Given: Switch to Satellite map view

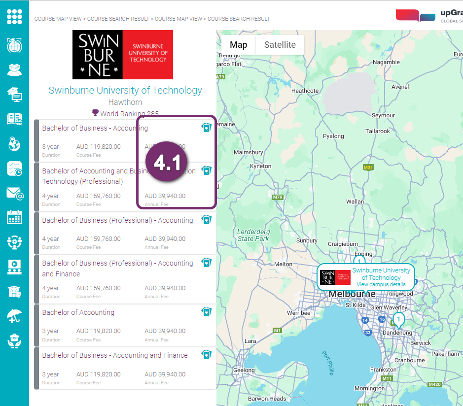Looking at the screenshot, I should 280,45.
